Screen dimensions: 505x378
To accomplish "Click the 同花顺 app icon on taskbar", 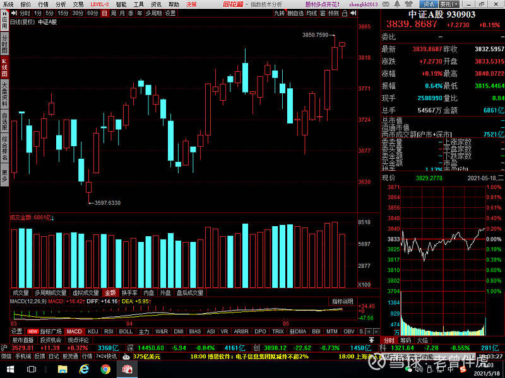I will click(x=127, y=369).
